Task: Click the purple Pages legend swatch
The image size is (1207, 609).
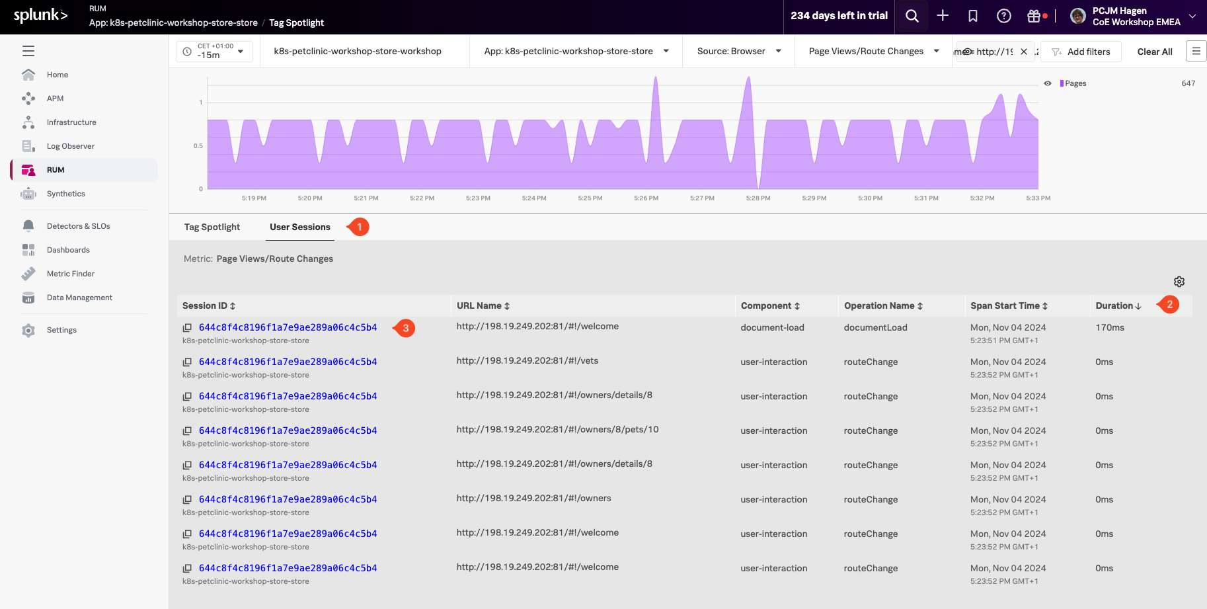Action: 1062,83
